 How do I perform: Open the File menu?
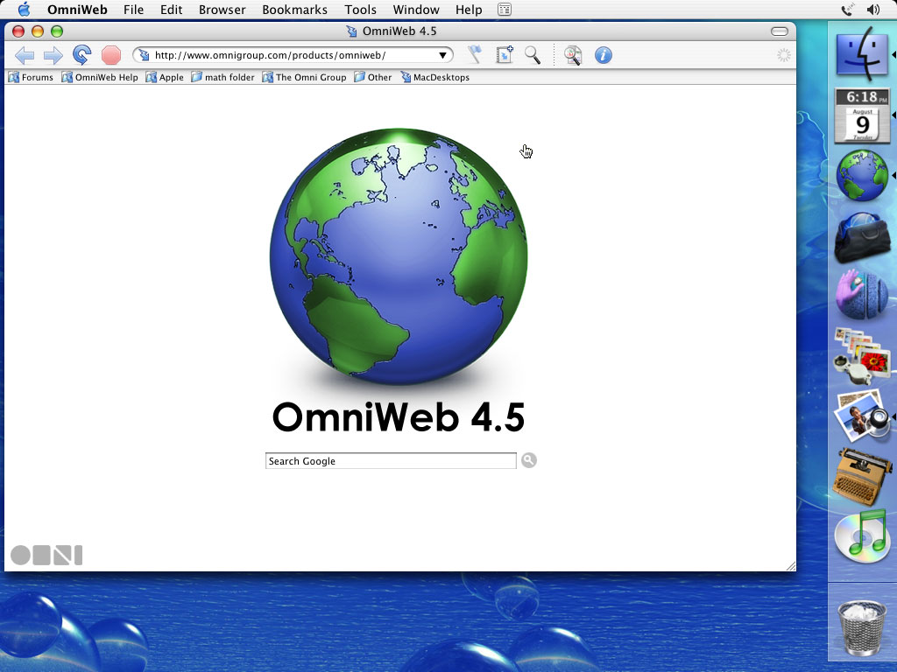[x=134, y=10]
